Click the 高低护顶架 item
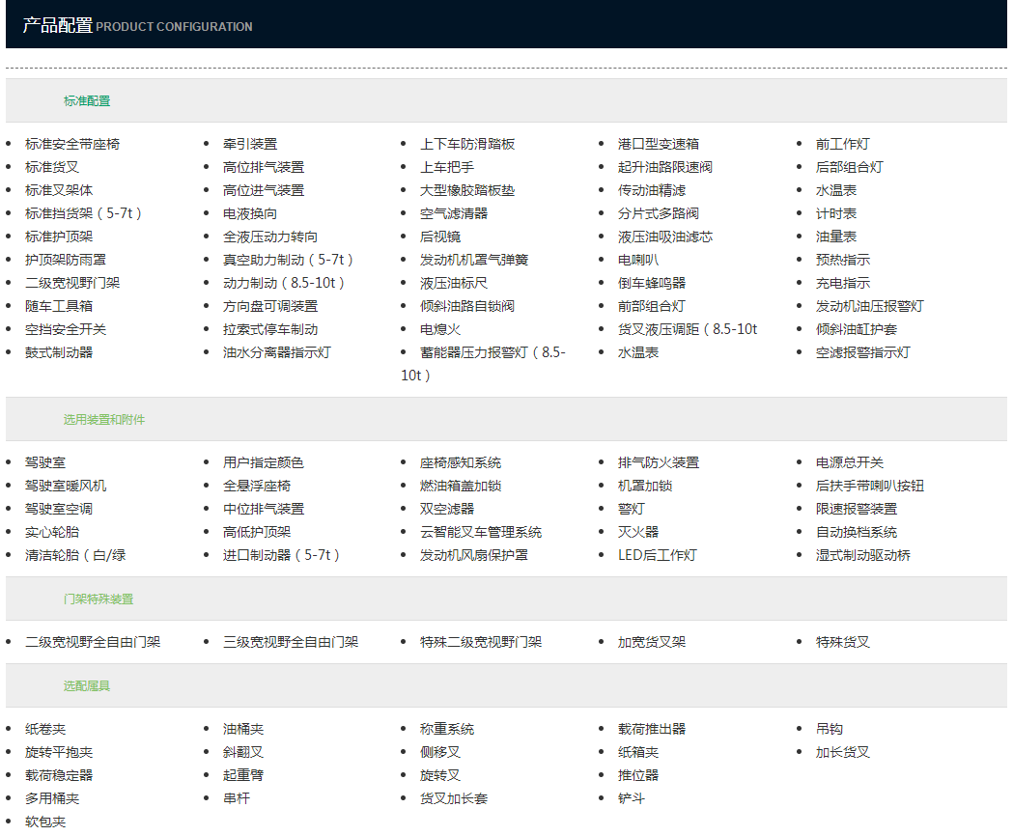 (x=257, y=532)
